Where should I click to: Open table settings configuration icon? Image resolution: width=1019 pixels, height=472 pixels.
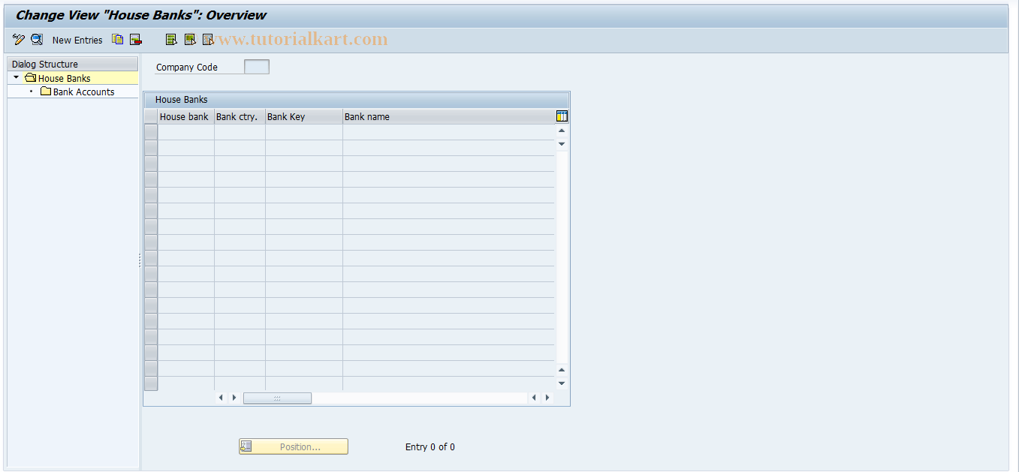(562, 116)
